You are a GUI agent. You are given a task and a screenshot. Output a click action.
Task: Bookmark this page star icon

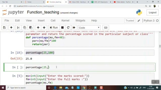coord(150,6)
